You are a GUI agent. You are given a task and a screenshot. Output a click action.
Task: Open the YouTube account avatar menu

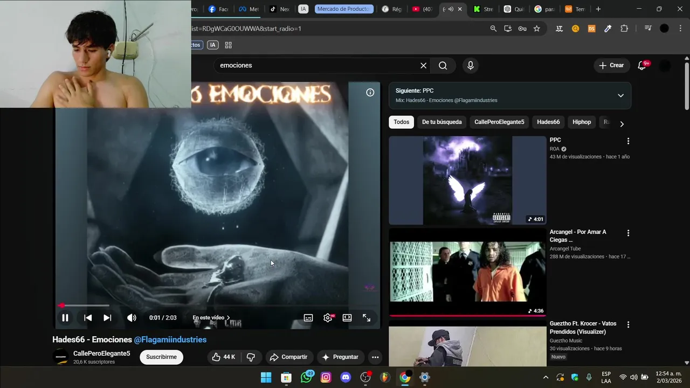[x=665, y=66]
